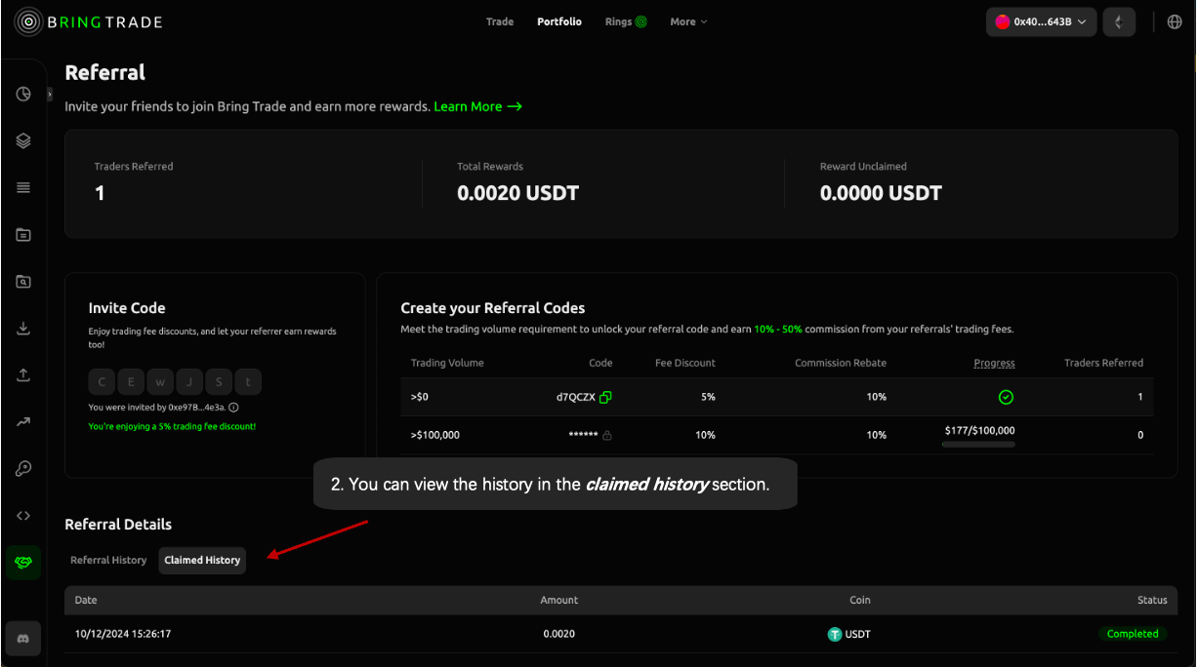Click the Status column header
The width and height of the screenshot is (1197, 667).
[x=1153, y=600]
